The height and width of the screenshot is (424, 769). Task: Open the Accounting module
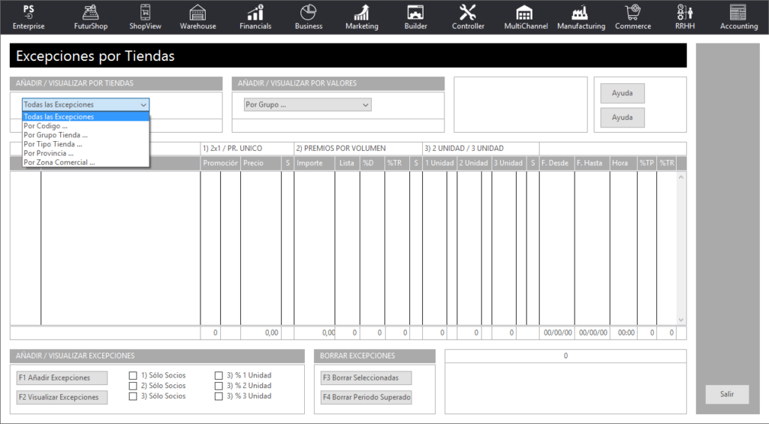(739, 18)
